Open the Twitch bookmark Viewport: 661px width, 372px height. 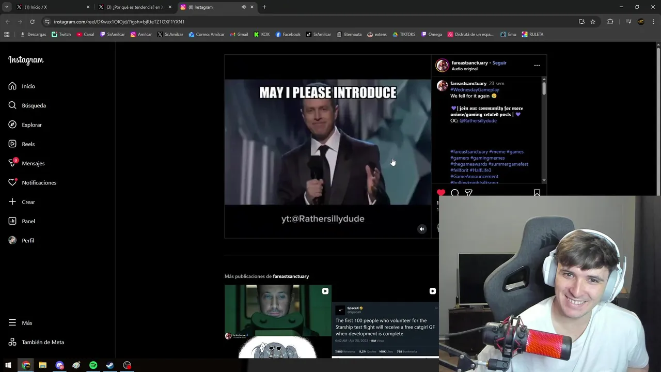coord(61,35)
